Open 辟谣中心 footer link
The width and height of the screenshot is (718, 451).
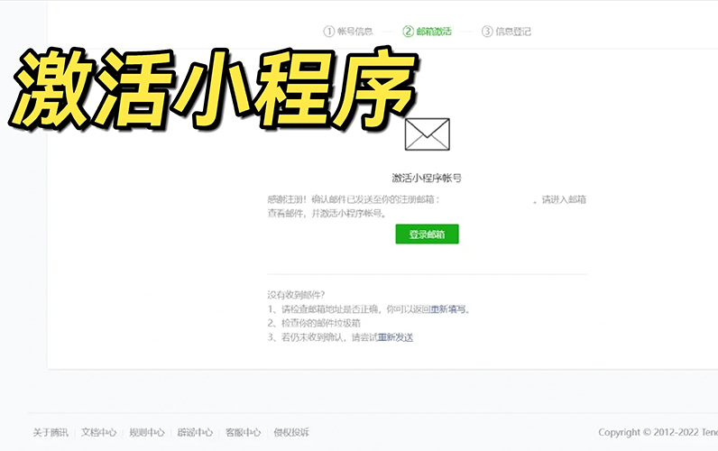(x=195, y=432)
